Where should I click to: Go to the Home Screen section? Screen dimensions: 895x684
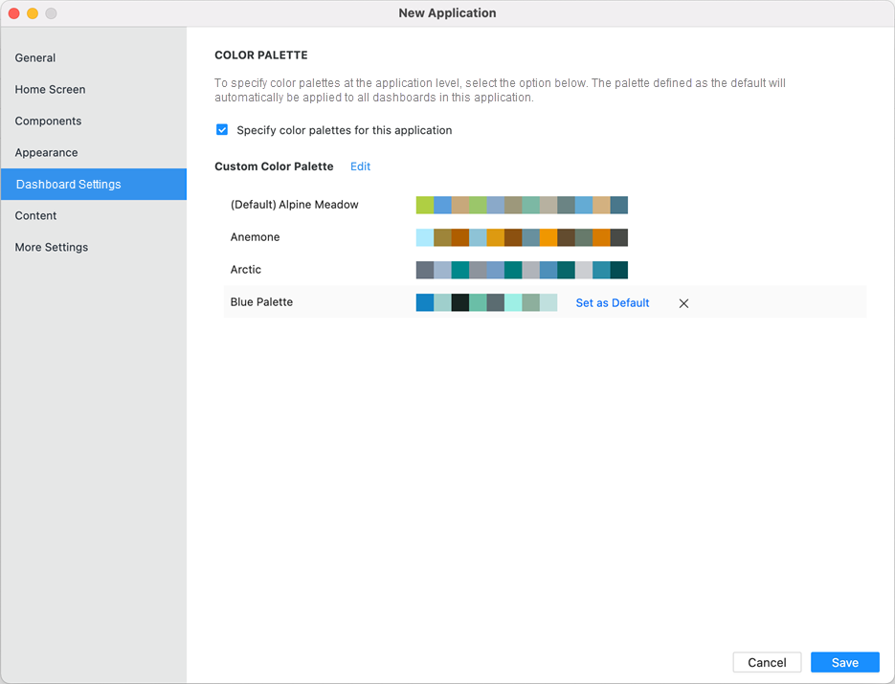pyautogui.click(x=50, y=90)
